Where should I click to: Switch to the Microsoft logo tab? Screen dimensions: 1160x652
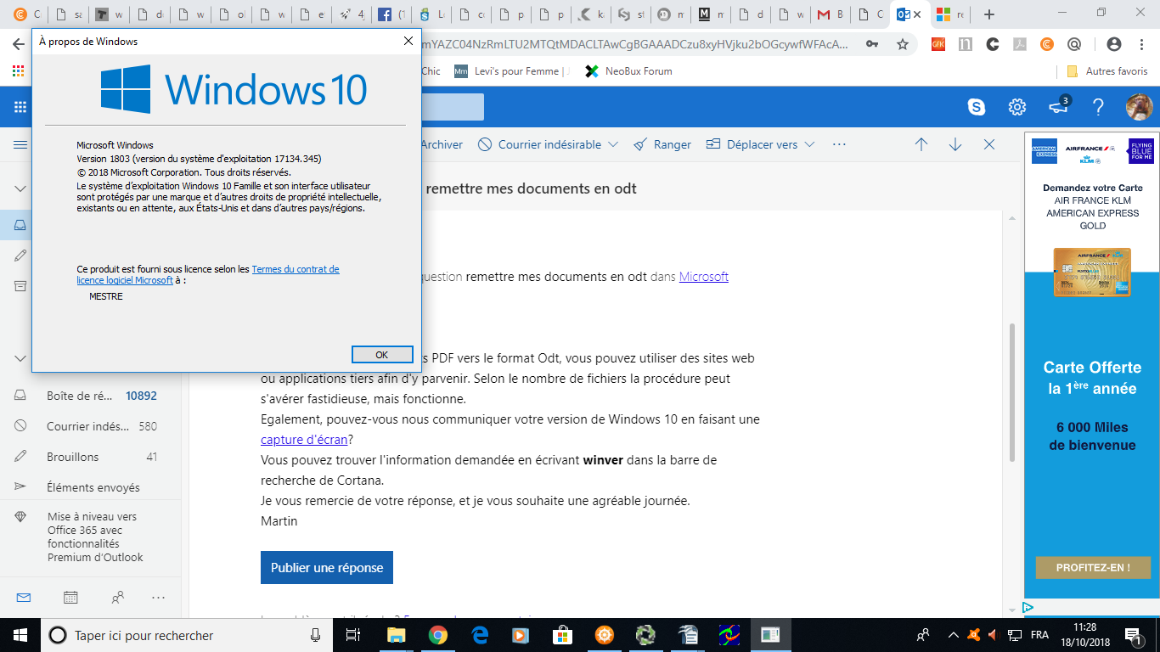(949, 14)
